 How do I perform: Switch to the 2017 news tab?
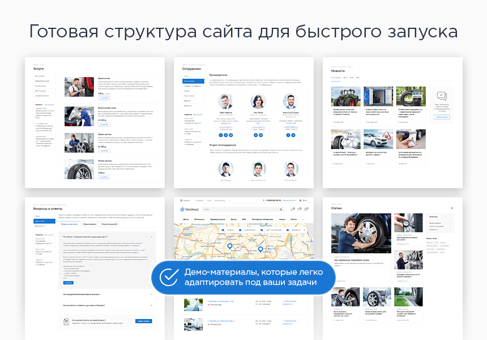(344, 78)
